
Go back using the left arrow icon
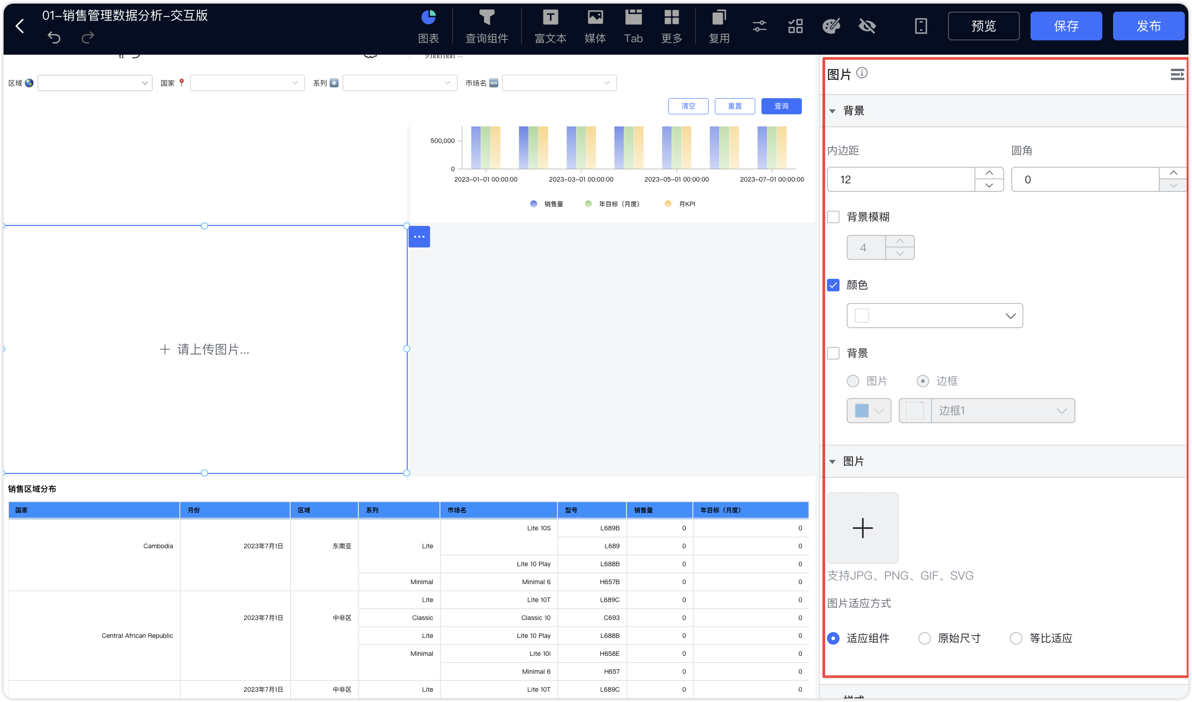(x=19, y=26)
